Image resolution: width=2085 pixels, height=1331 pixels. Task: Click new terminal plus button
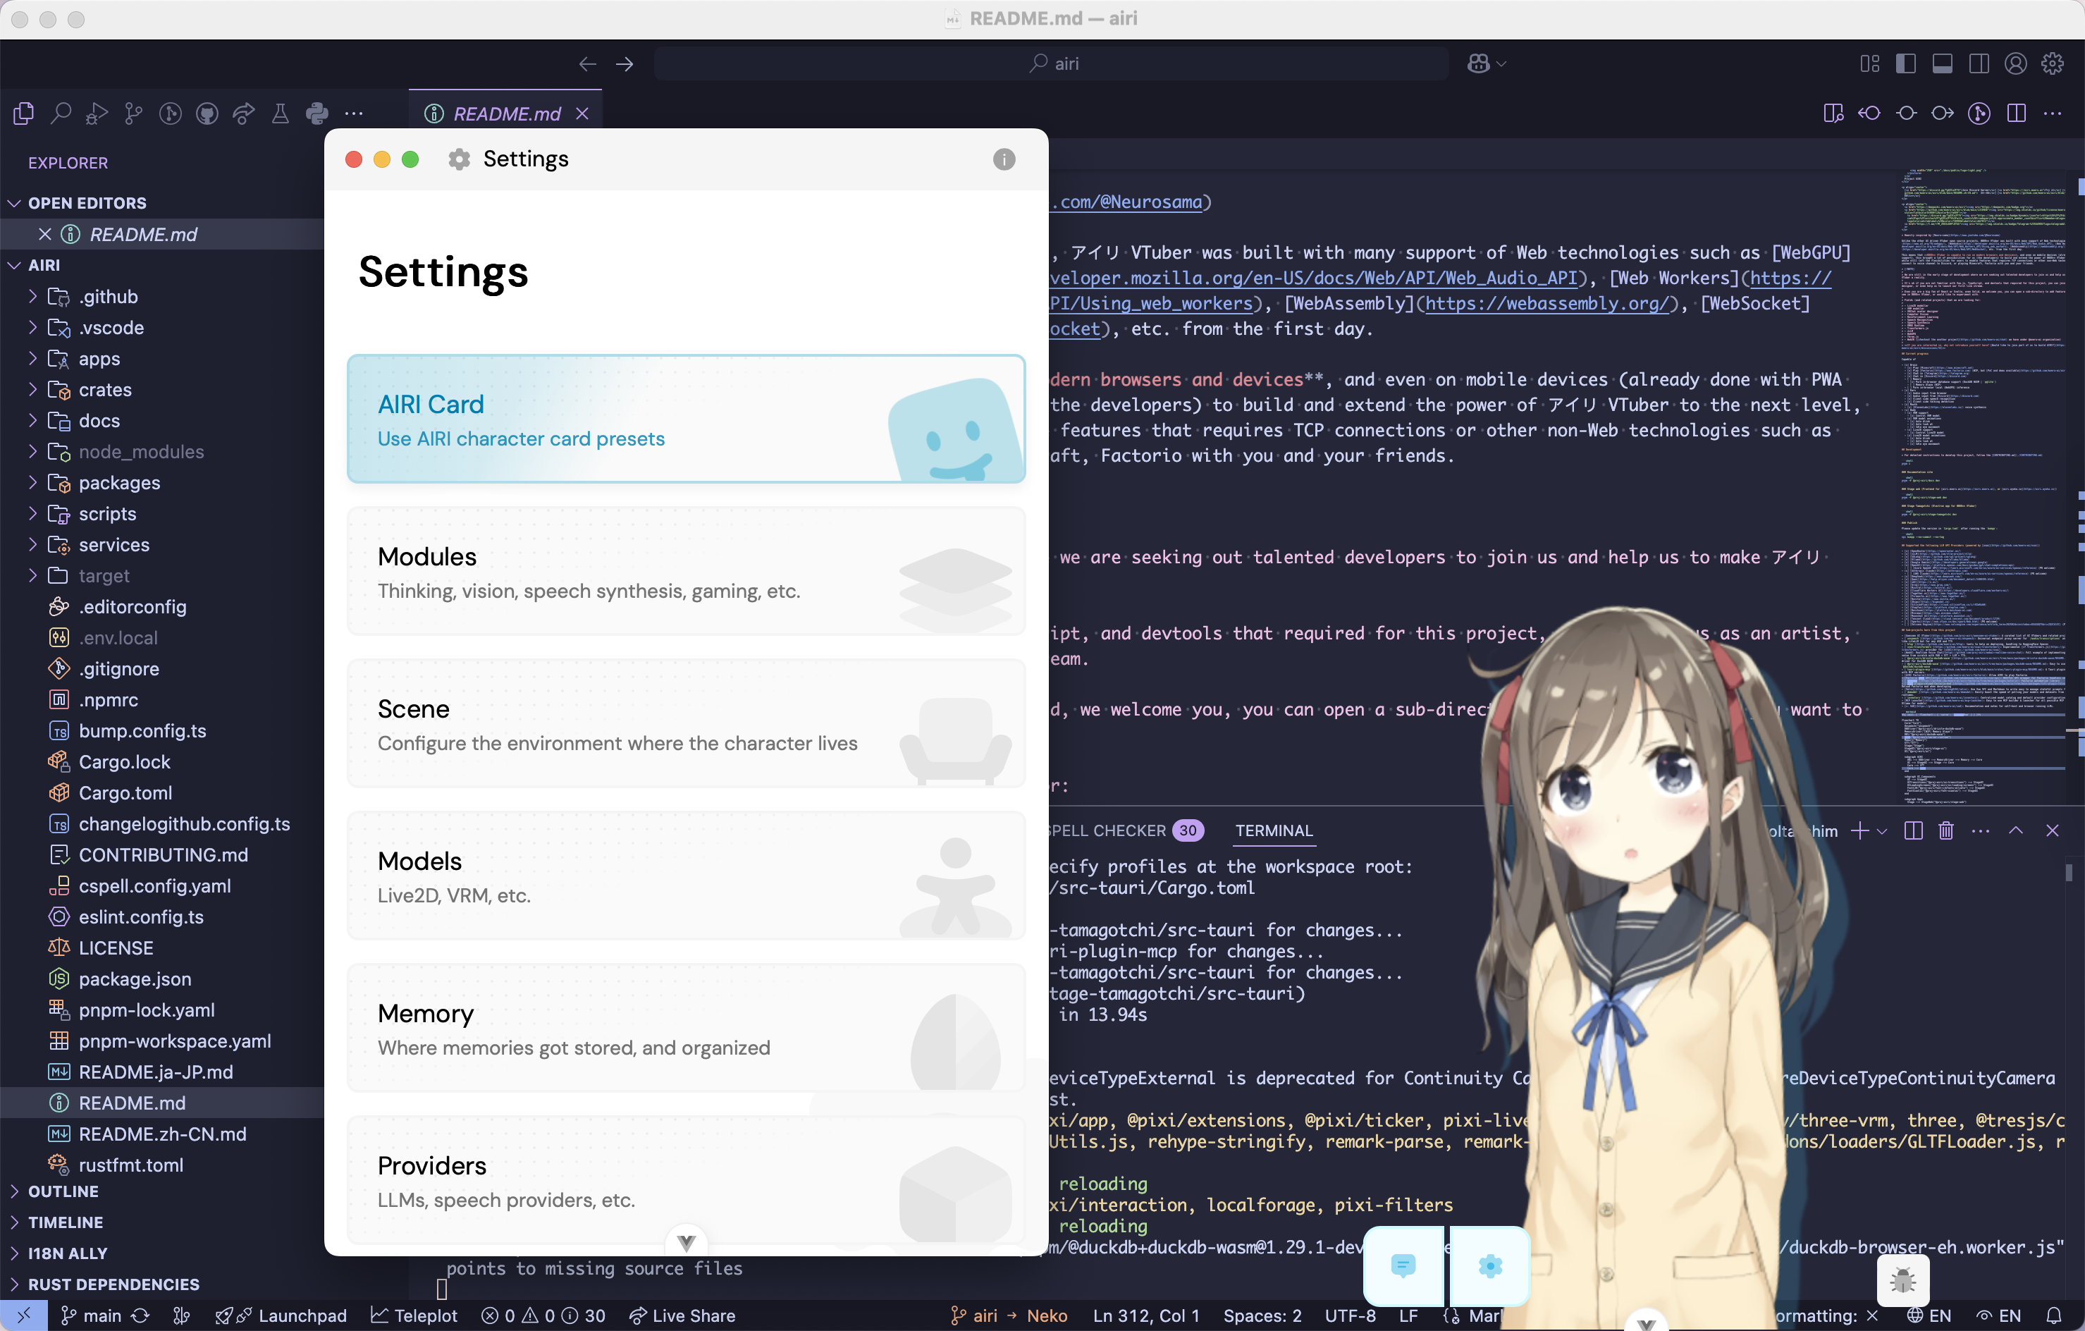(1859, 830)
